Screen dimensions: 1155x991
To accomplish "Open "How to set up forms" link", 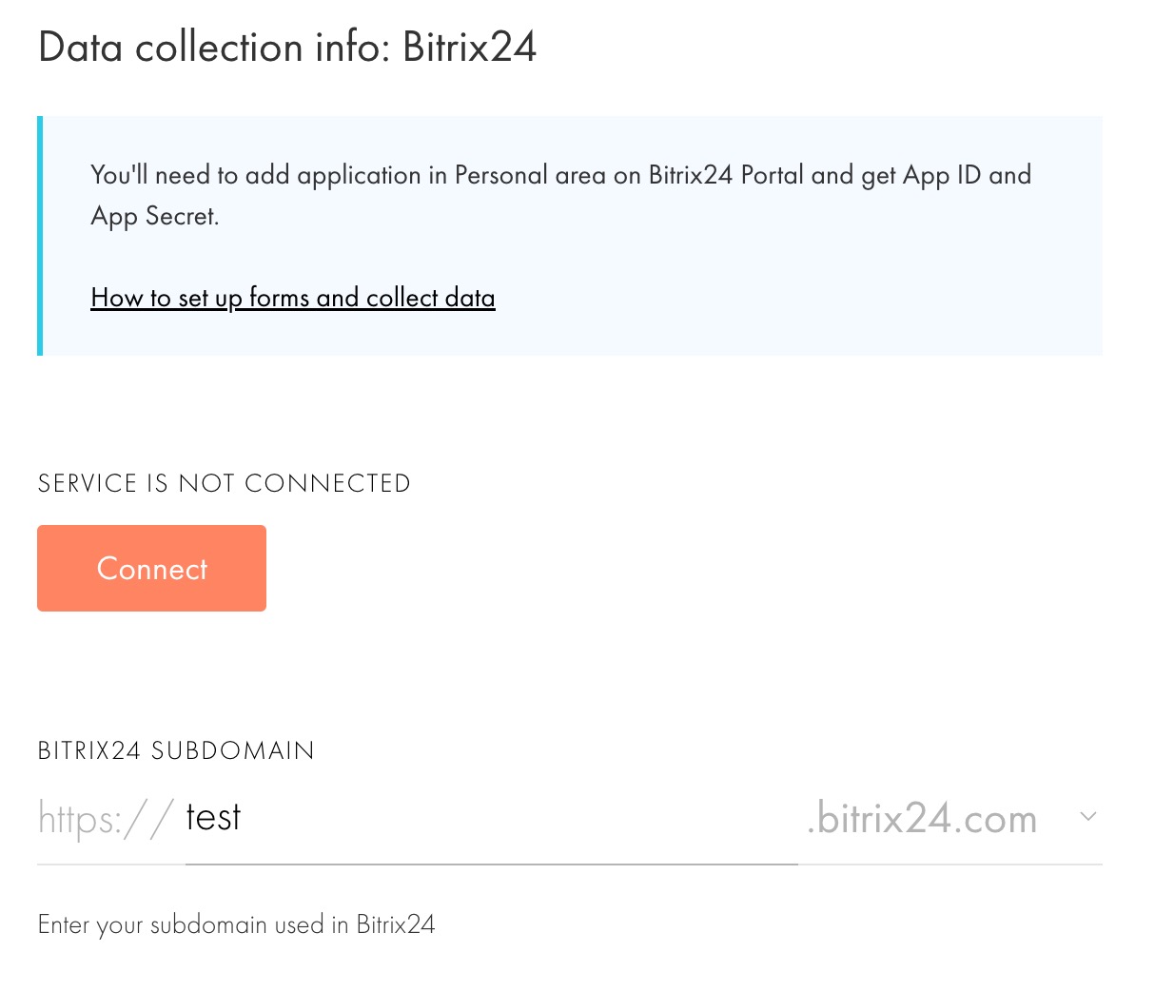I will (292, 298).
